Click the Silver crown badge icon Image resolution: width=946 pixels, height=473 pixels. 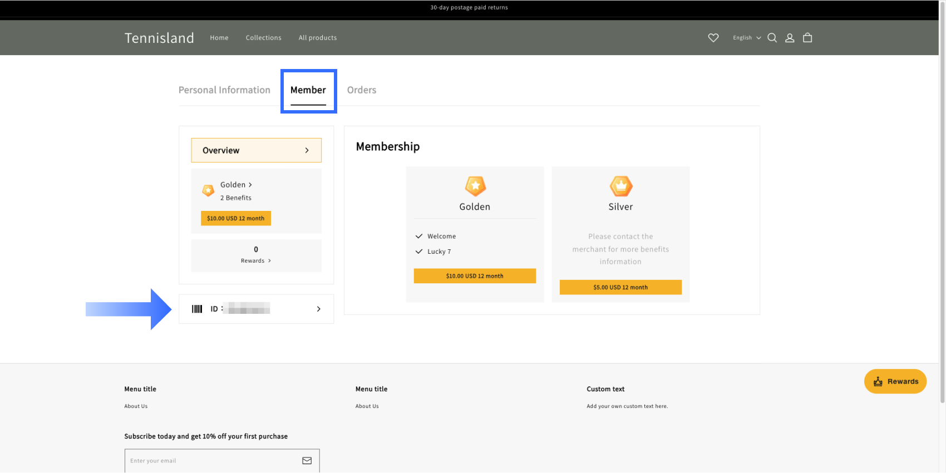click(620, 186)
